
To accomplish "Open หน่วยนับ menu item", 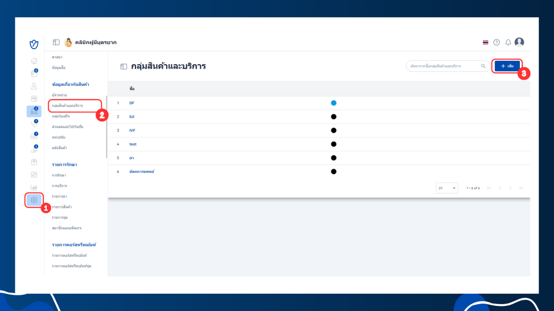I will [x=59, y=138].
